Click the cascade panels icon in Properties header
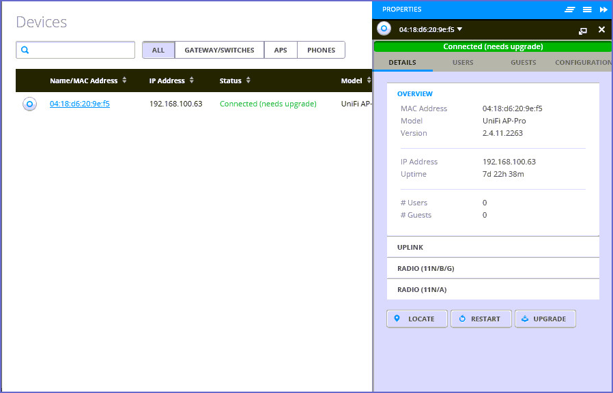 click(569, 10)
